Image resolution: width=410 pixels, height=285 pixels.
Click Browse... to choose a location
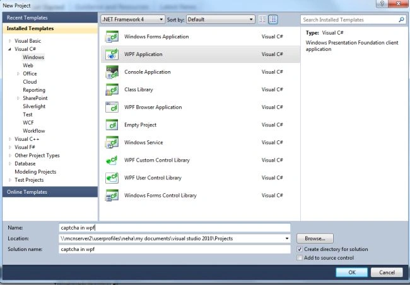(315, 238)
